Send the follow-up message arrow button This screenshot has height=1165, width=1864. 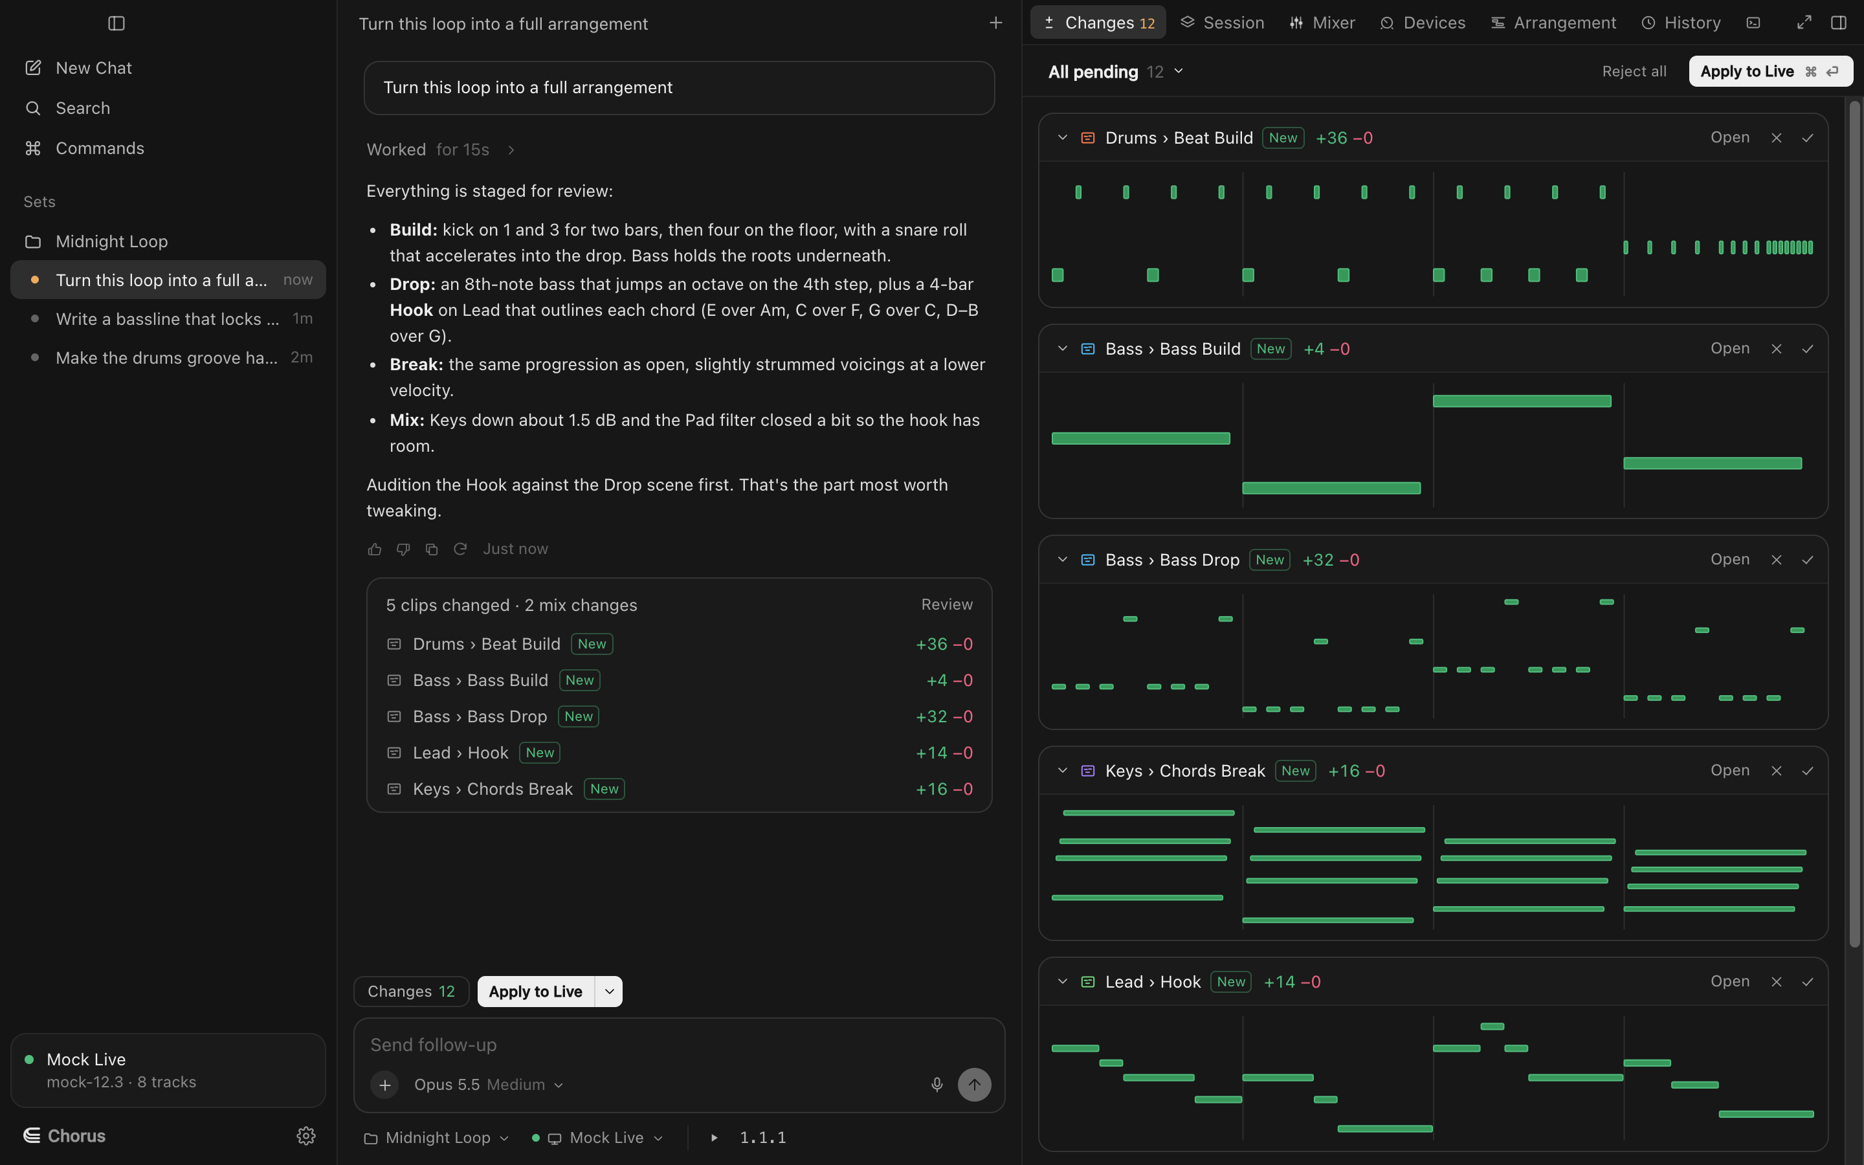pos(974,1085)
